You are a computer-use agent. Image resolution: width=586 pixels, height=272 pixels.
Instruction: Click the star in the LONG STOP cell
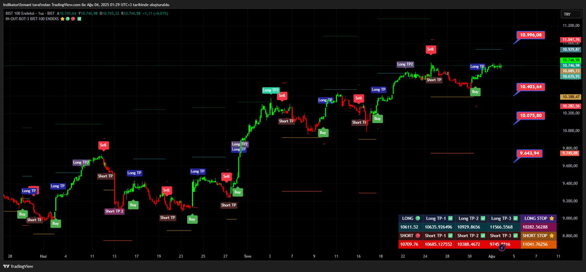[551, 218]
